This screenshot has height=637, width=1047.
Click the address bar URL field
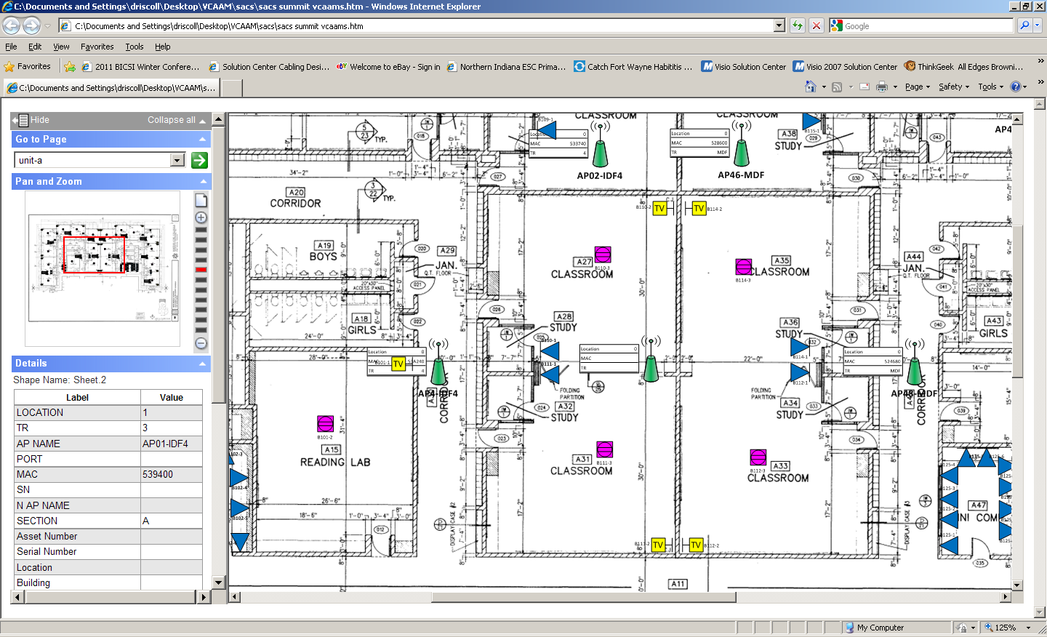[423, 25]
